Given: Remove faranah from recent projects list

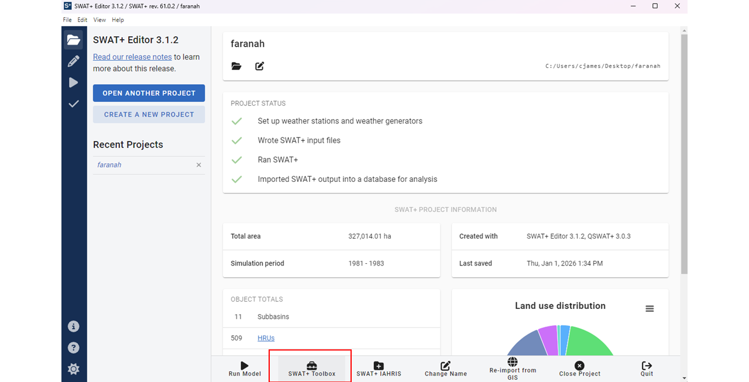Looking at the screenshot, I should tap(199, 165).
